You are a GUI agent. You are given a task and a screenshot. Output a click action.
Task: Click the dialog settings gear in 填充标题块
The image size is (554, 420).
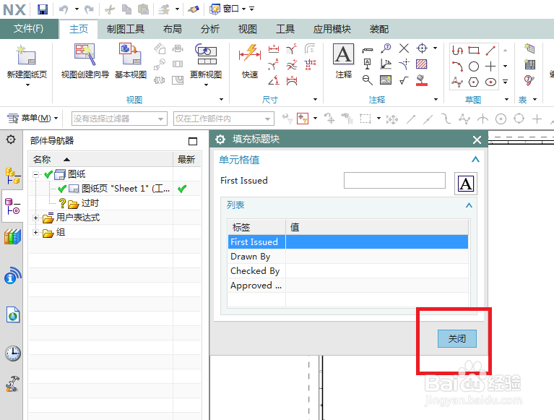(220, 140)
